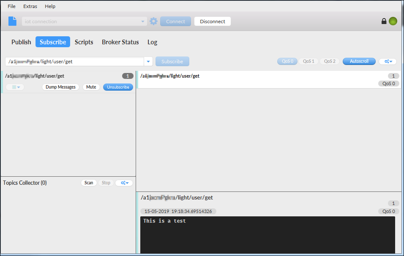The image size is (404, 256).
Task: Click the Disconnect button
Action: (x=212, y=21)
